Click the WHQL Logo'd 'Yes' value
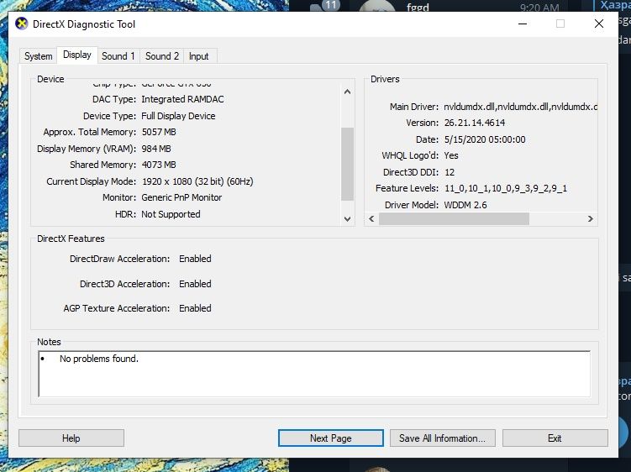This screenshot has height=472, width=631. [x=451, y=155]
